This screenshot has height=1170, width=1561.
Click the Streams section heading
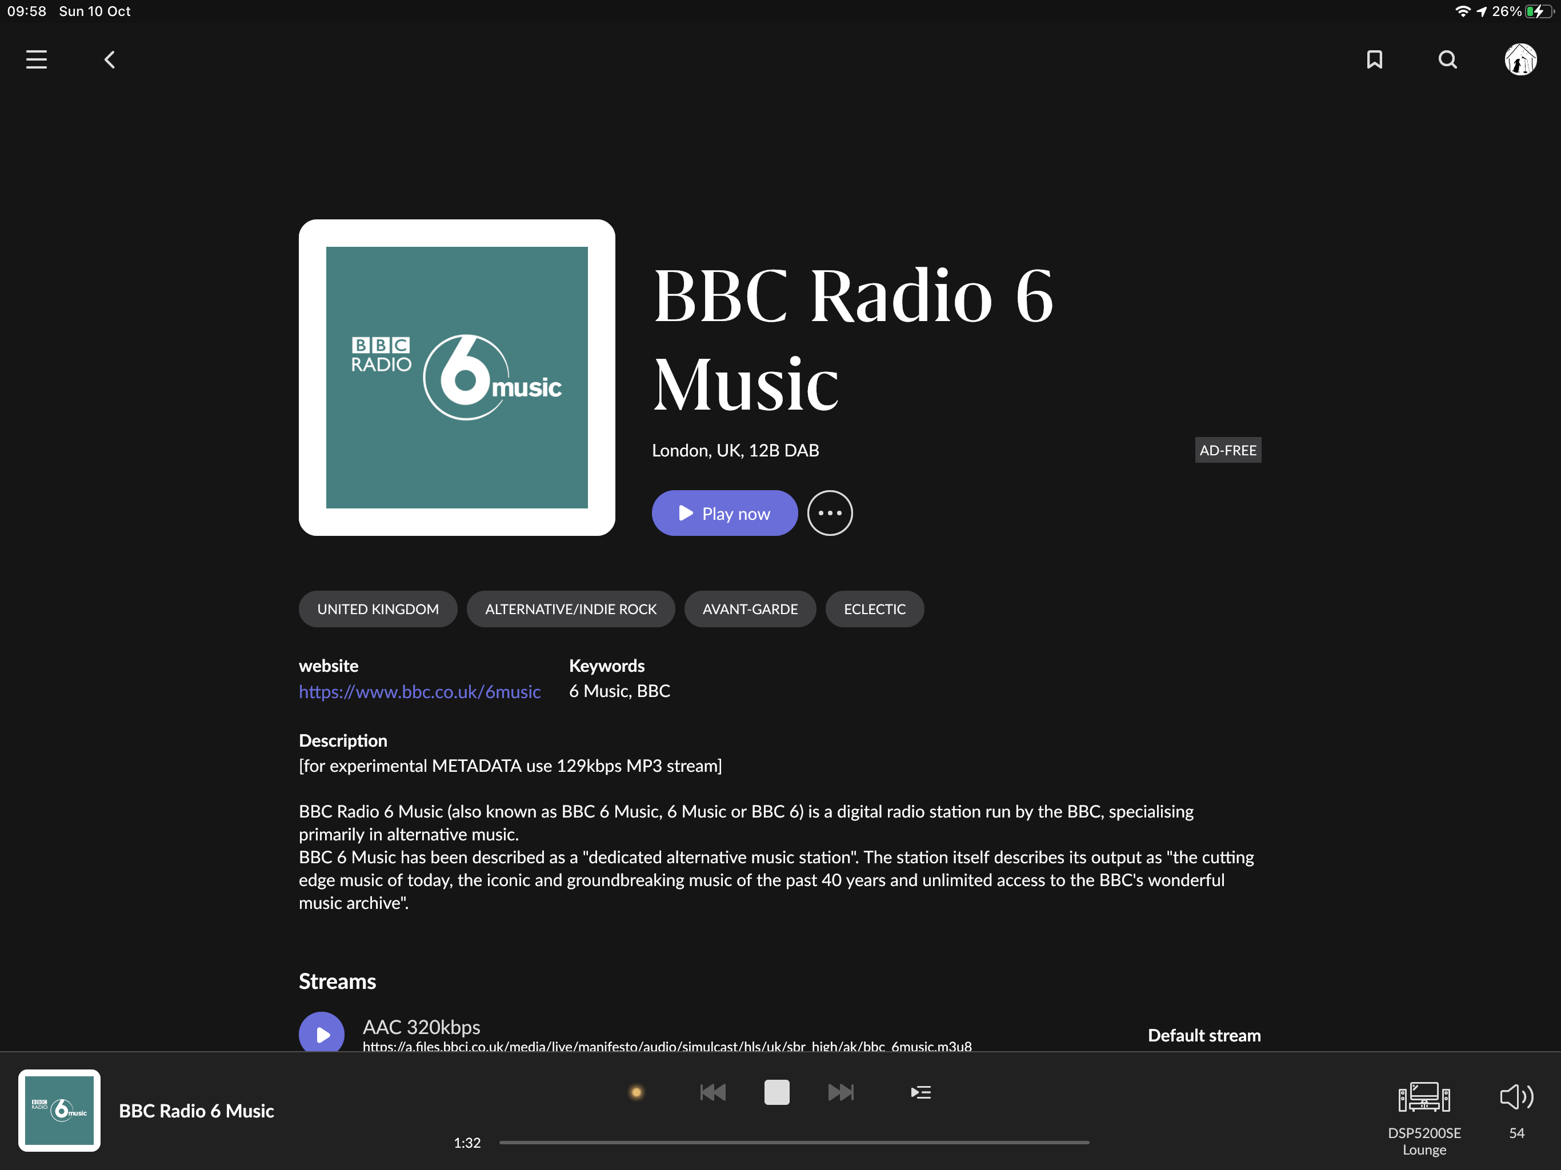coord(337,981)
